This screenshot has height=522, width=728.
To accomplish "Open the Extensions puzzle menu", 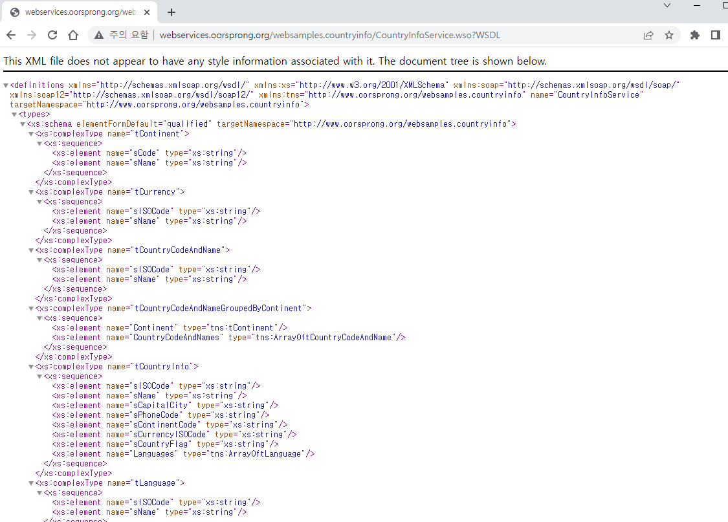I will [x=694, y=36].
